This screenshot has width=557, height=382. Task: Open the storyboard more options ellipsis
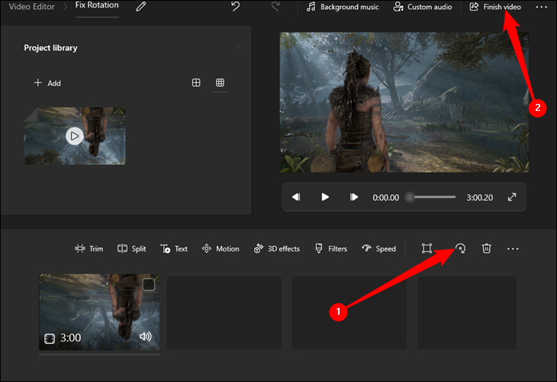pos(513,248)
